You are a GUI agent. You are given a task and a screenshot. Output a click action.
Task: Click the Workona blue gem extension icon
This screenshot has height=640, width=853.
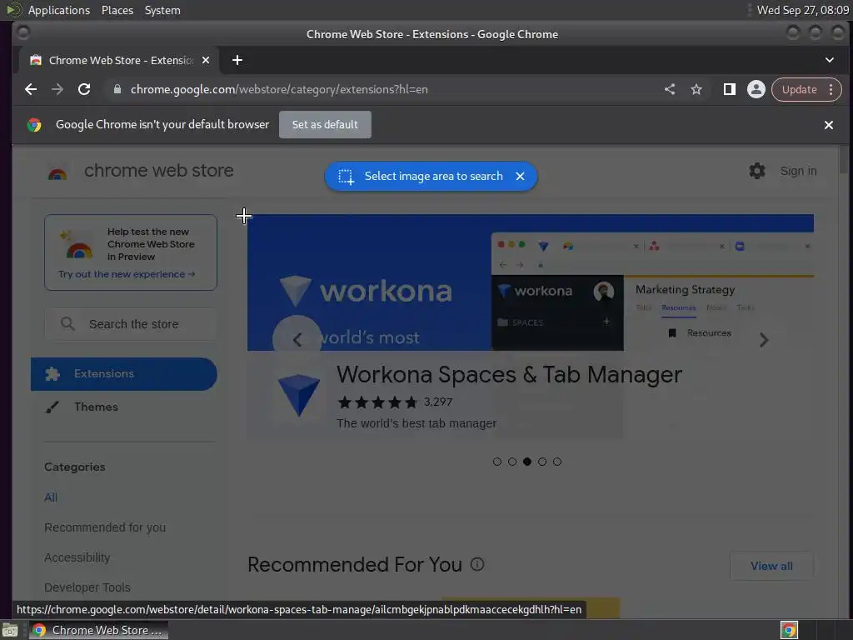299,396
